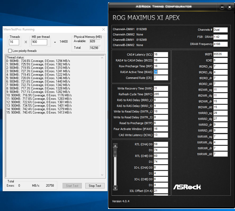Click thread 0 status row
The height and width of the screenshot is (211, 235).
click(x=38, y=61)
